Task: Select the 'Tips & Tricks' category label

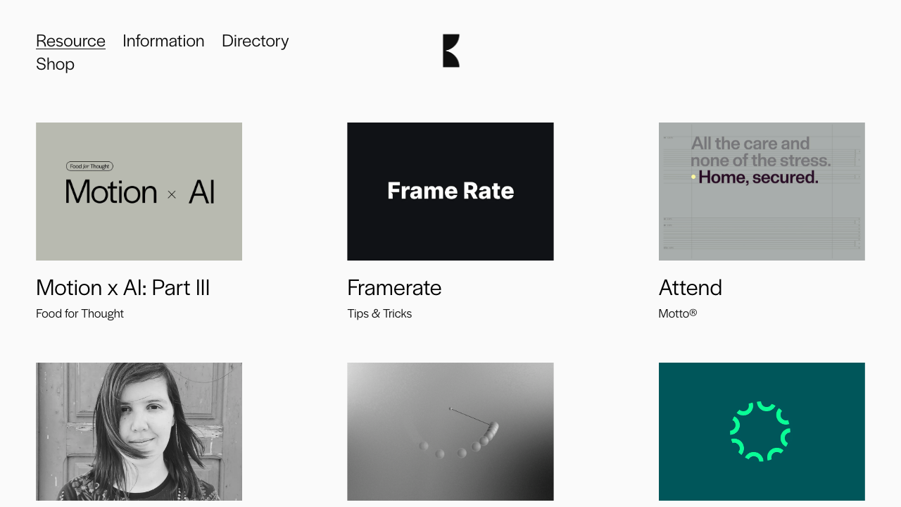Action: 379,313
